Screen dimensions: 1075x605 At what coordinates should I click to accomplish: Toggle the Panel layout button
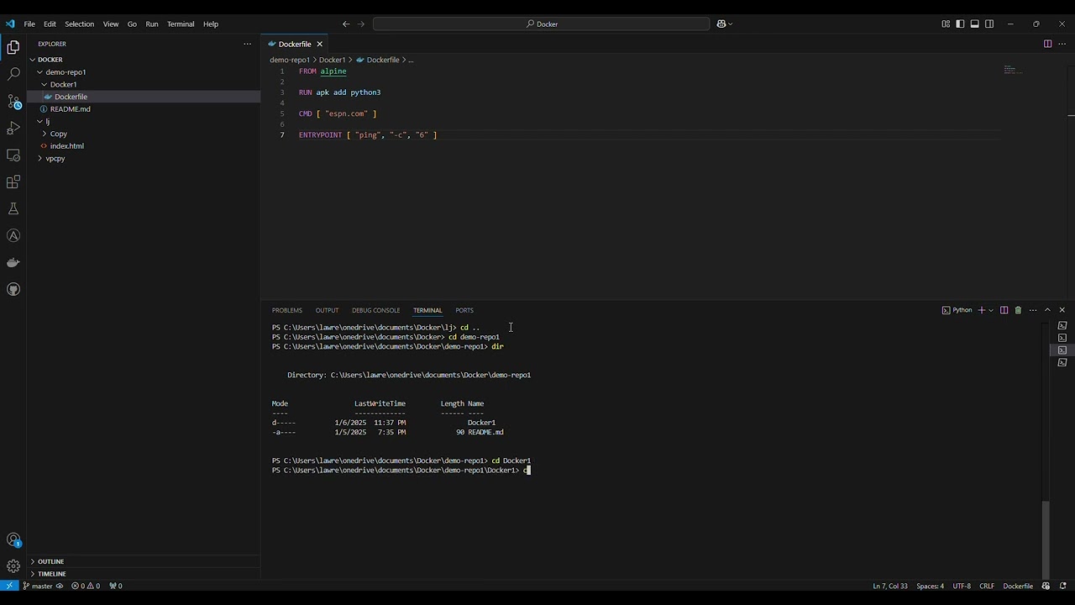[x=974, y=24]
